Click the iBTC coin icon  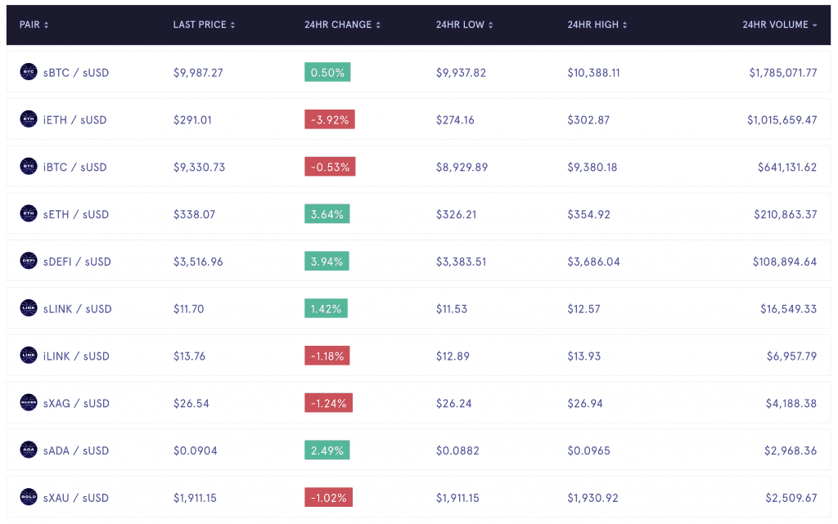(29, 167)
